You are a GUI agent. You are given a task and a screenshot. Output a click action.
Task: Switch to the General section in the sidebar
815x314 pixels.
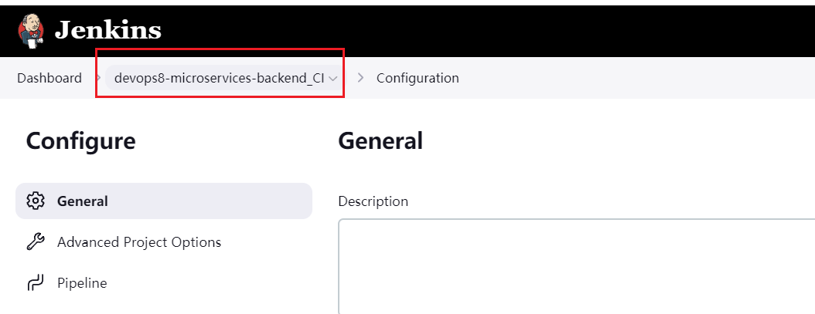pyautogui.click(x=164, y=201)
